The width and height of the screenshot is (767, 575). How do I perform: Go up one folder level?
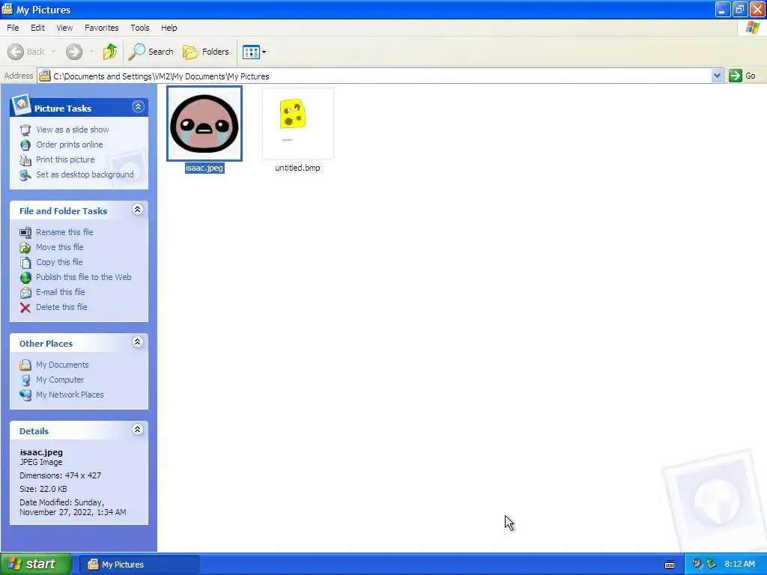click(110, 52)
